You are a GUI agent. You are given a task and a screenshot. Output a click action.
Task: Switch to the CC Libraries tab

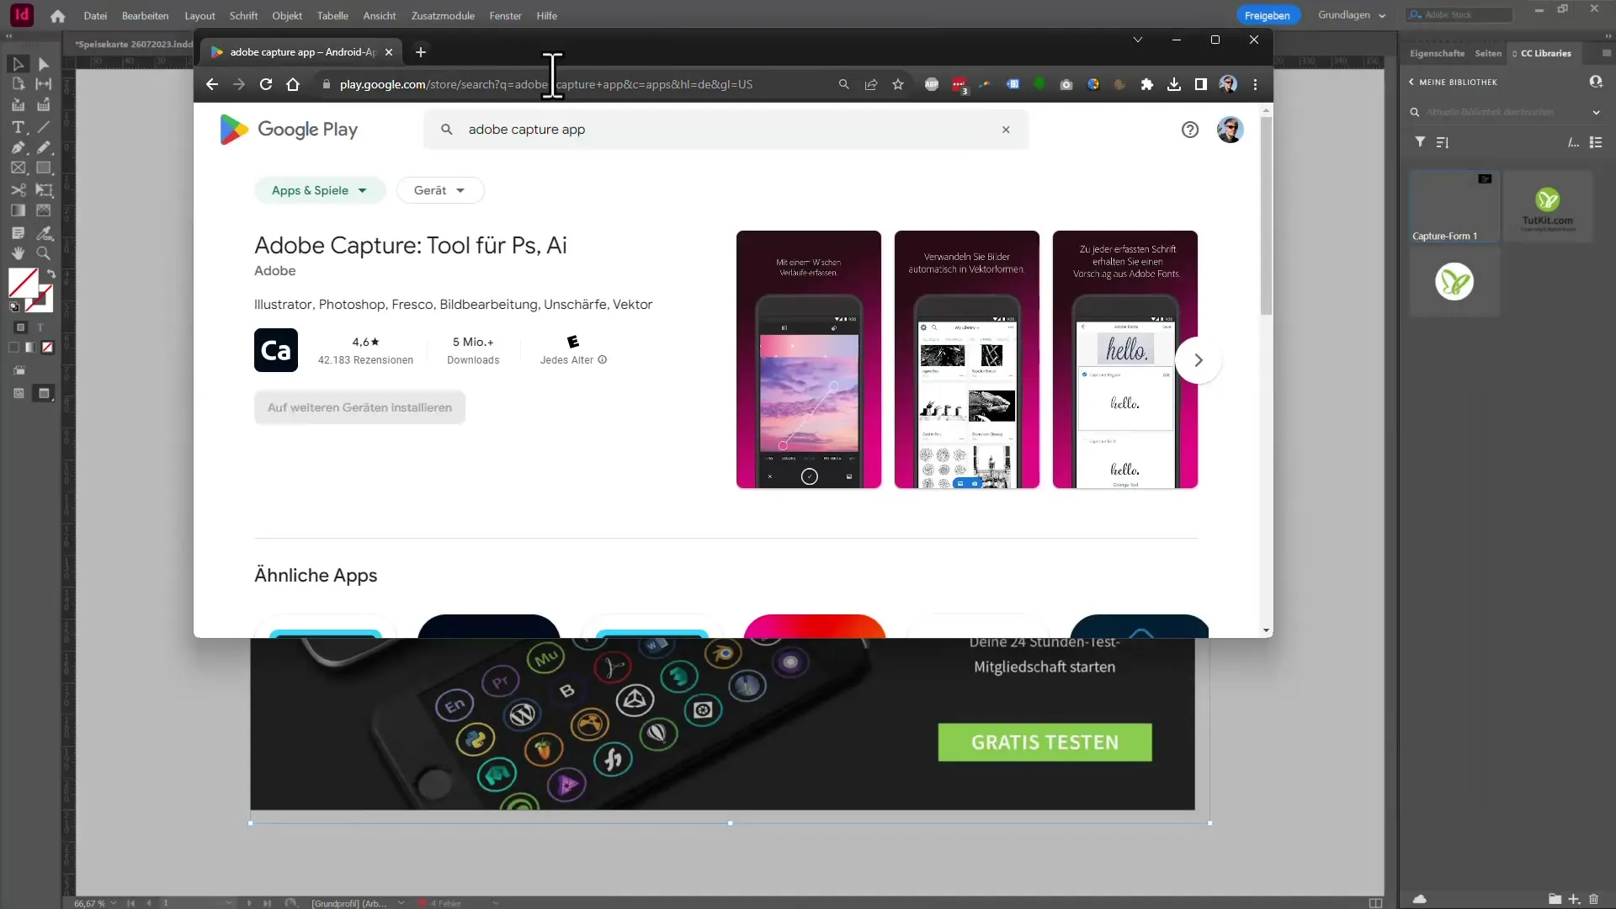[1545, 53]
